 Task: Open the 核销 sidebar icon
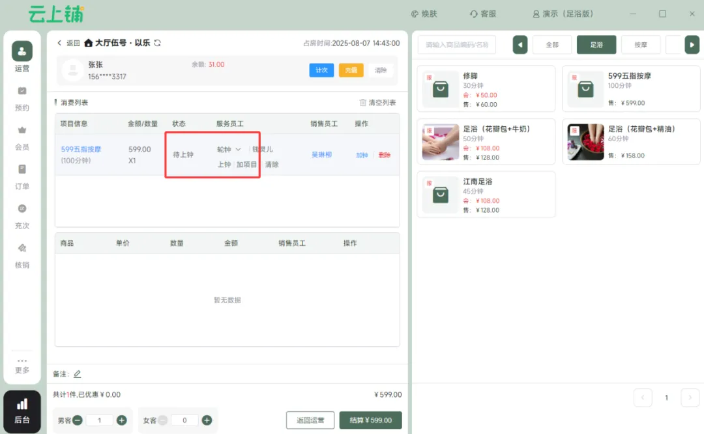(x=22, y=249)
